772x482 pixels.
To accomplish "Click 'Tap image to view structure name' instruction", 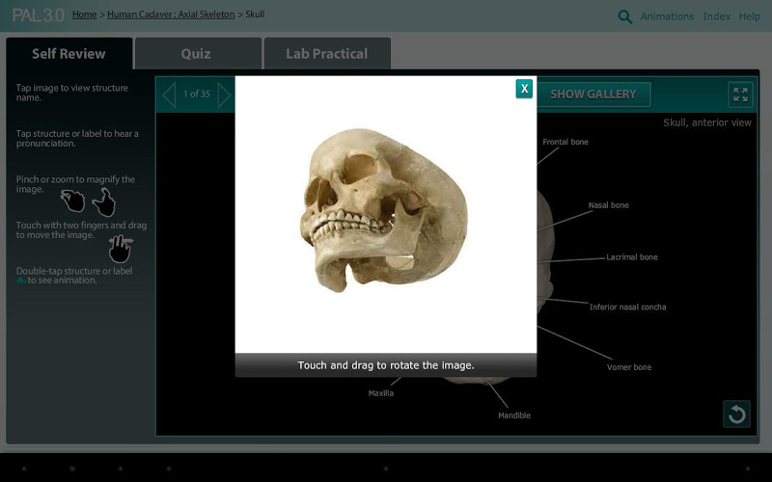I will click(x=71, y=93).
